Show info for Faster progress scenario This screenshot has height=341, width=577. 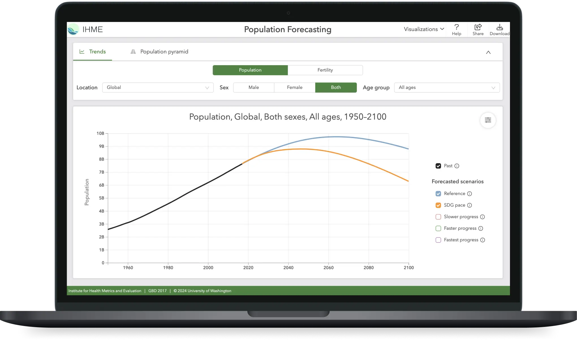(x=481, y=228)
